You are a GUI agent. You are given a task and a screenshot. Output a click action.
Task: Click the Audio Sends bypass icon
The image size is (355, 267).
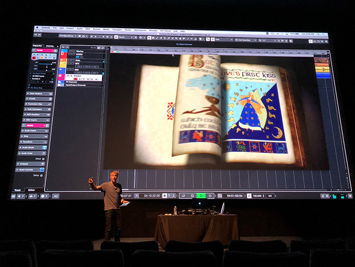[44, 147]
